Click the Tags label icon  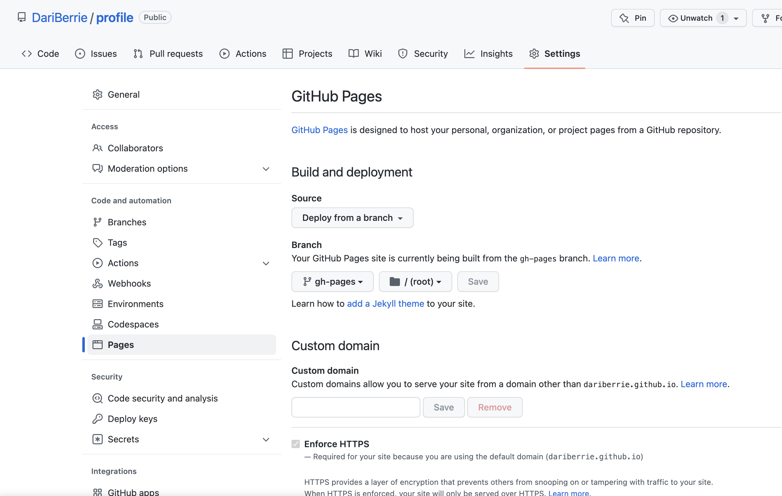tap(97, 243)
